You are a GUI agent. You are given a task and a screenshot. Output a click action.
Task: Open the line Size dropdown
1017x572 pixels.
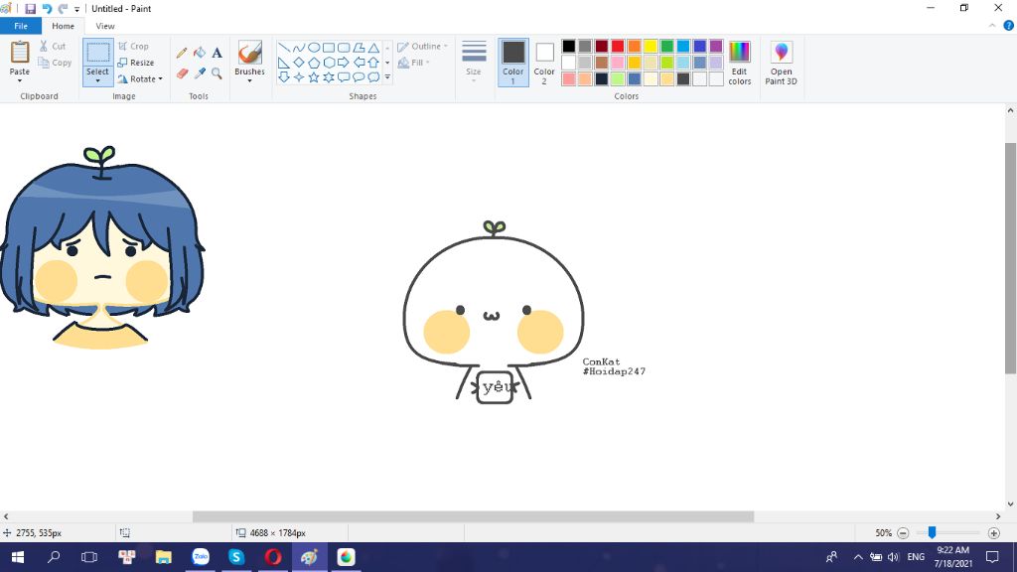pyautogui.click(x=474, y=63)
